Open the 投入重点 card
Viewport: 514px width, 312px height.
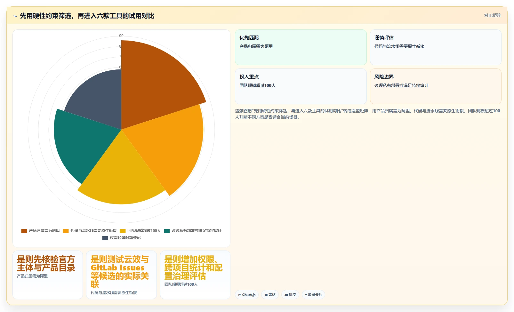click(x=301, y=86)
